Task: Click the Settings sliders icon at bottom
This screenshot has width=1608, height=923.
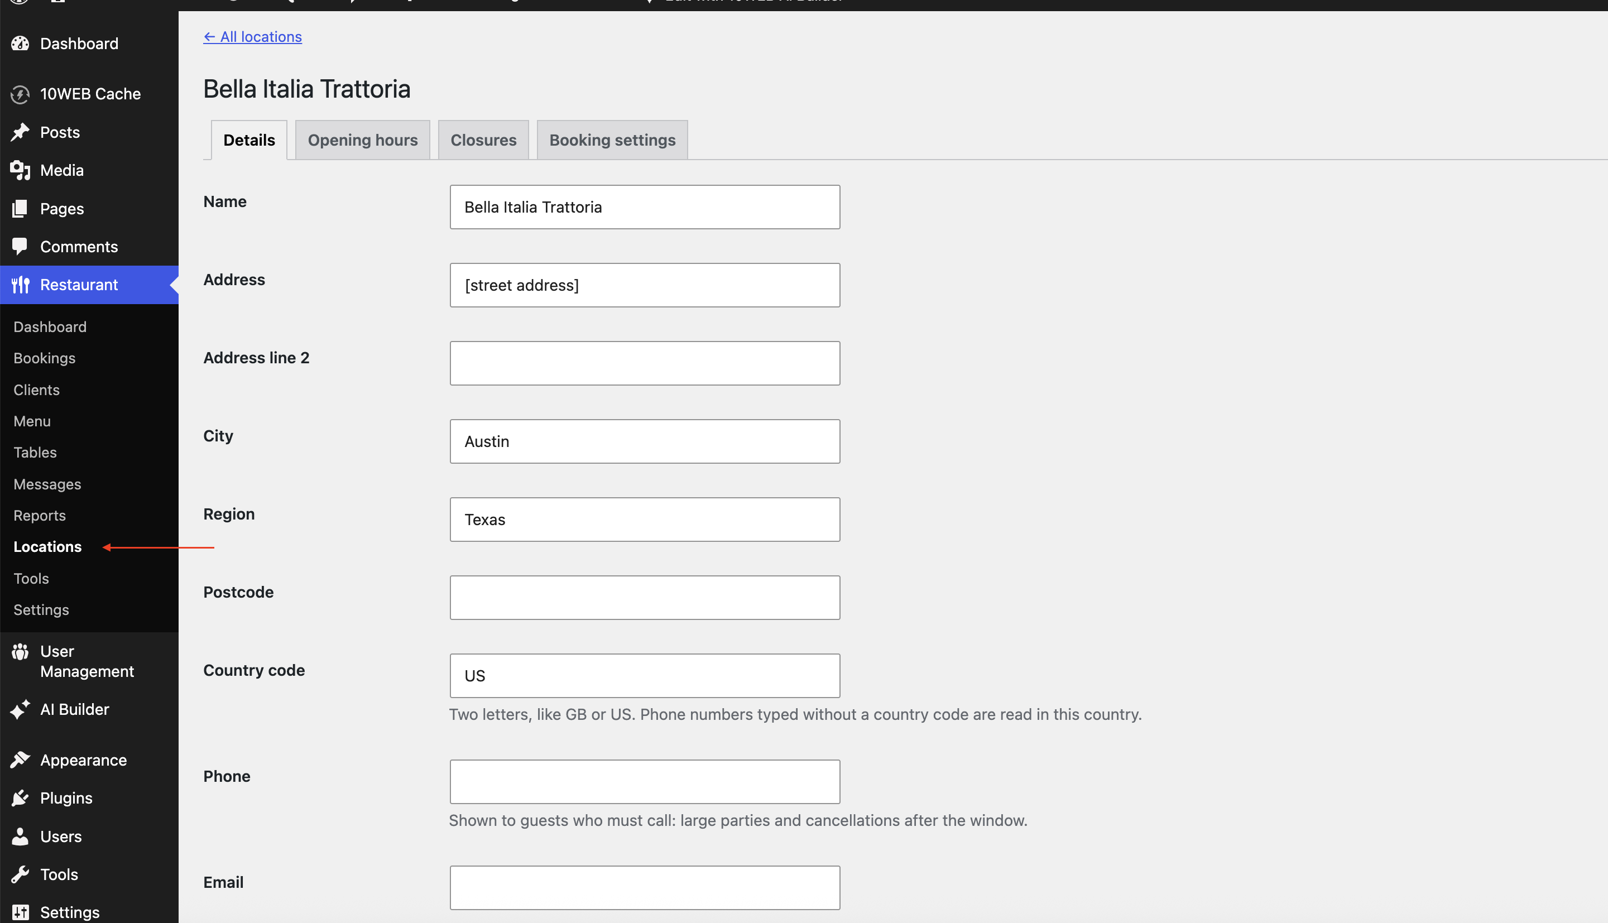Action: pyautogui.click(x=20, y=913)
